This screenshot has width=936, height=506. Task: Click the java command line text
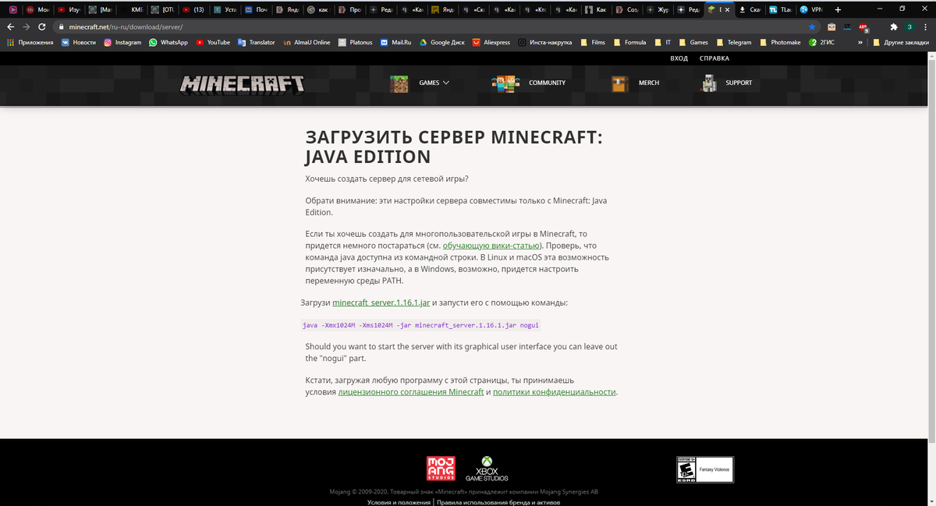point(421,325)
